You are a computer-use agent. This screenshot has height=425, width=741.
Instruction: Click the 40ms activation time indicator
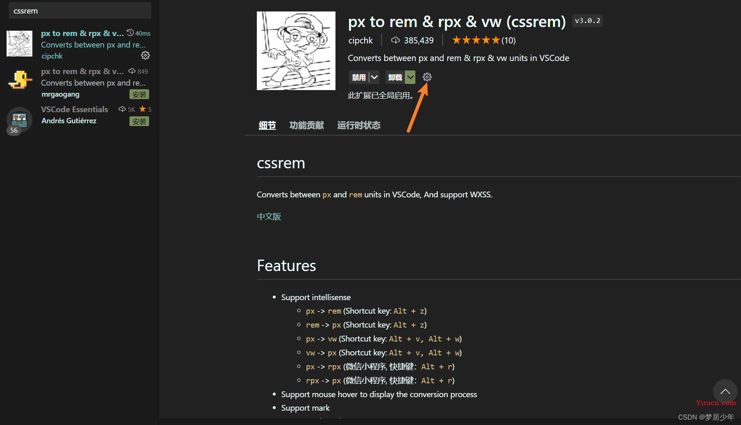click(138, 33)
